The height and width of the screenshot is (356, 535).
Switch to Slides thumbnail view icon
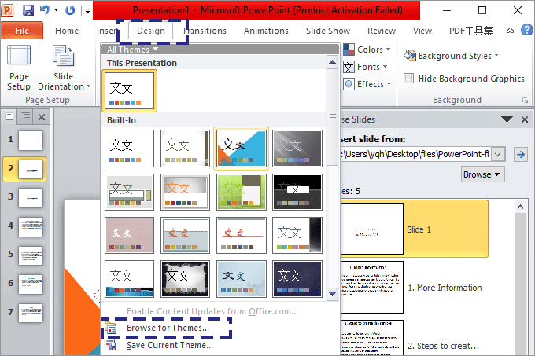click(x=9, y=116)
